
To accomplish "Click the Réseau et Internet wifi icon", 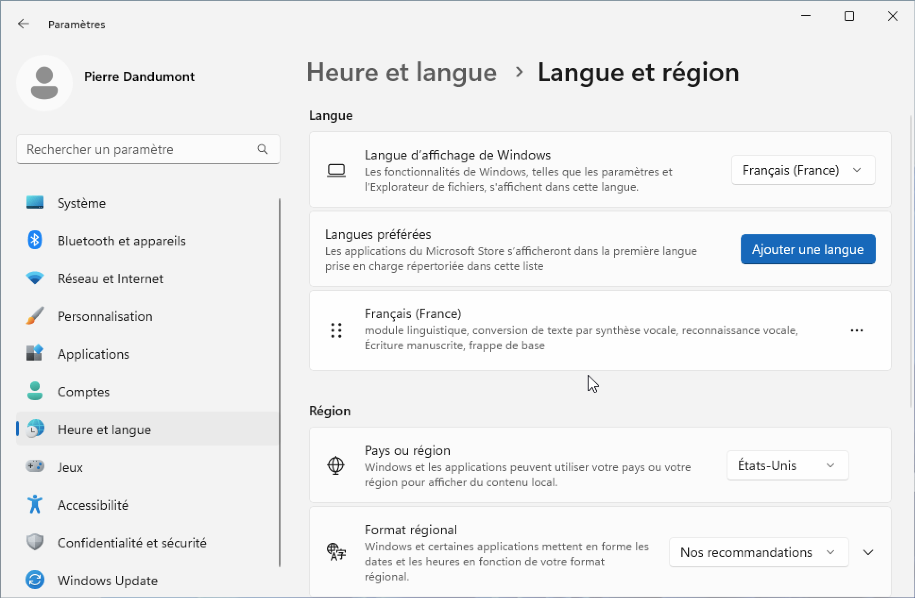I will coord(35,278).
